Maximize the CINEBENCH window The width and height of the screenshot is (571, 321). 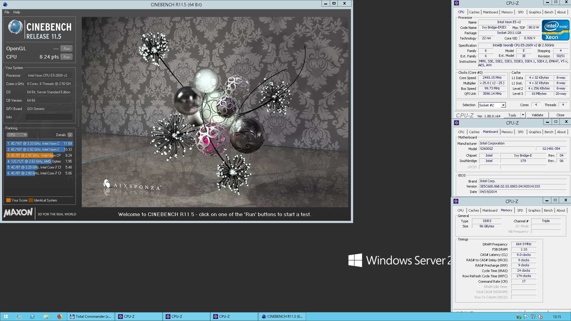click(334, 4)
